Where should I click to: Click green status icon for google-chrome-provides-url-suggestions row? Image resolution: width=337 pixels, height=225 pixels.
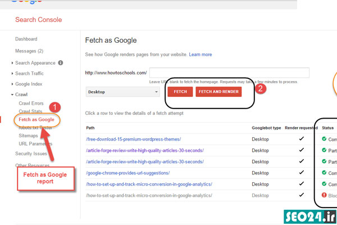[324, 173]
